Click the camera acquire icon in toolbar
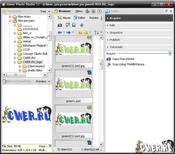 click(60, 25)
